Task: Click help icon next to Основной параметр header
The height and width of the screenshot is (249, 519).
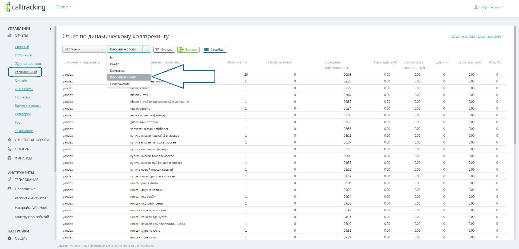Action: coord(101,60)
